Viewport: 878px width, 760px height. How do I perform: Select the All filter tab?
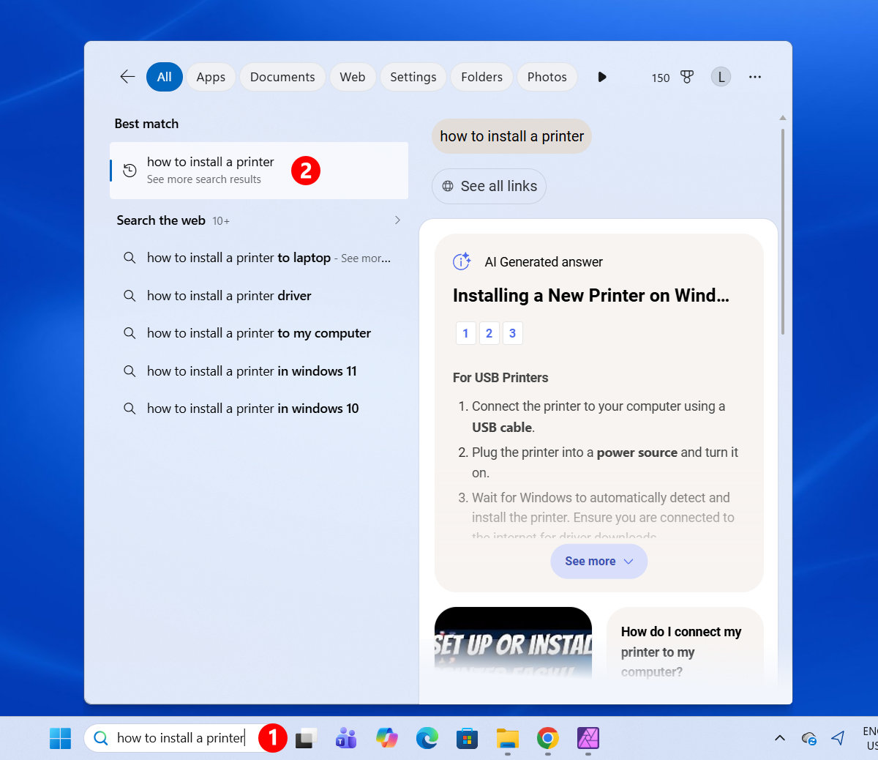click(x=165, y=77)
